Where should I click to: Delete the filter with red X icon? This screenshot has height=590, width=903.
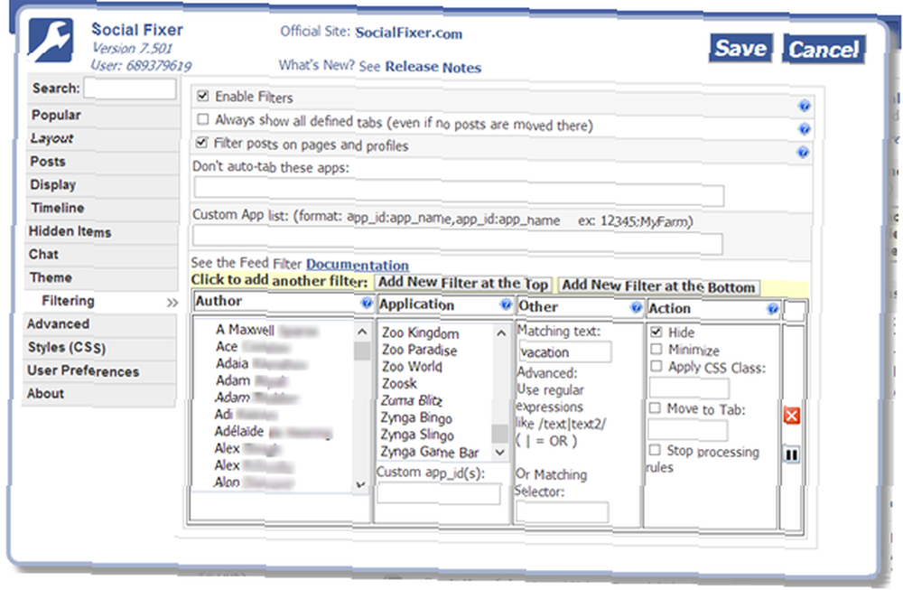[x=792, y=416]
